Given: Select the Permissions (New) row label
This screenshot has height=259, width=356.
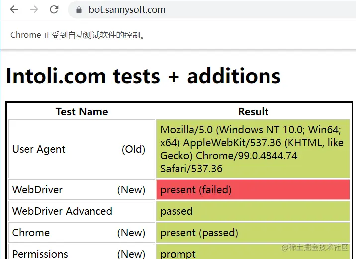Looking at the screenshot, I should pyautogui.click(x=82, y=252).
